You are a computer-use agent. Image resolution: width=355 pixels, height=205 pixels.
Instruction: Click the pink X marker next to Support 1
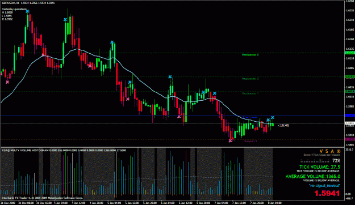[230, 141]
